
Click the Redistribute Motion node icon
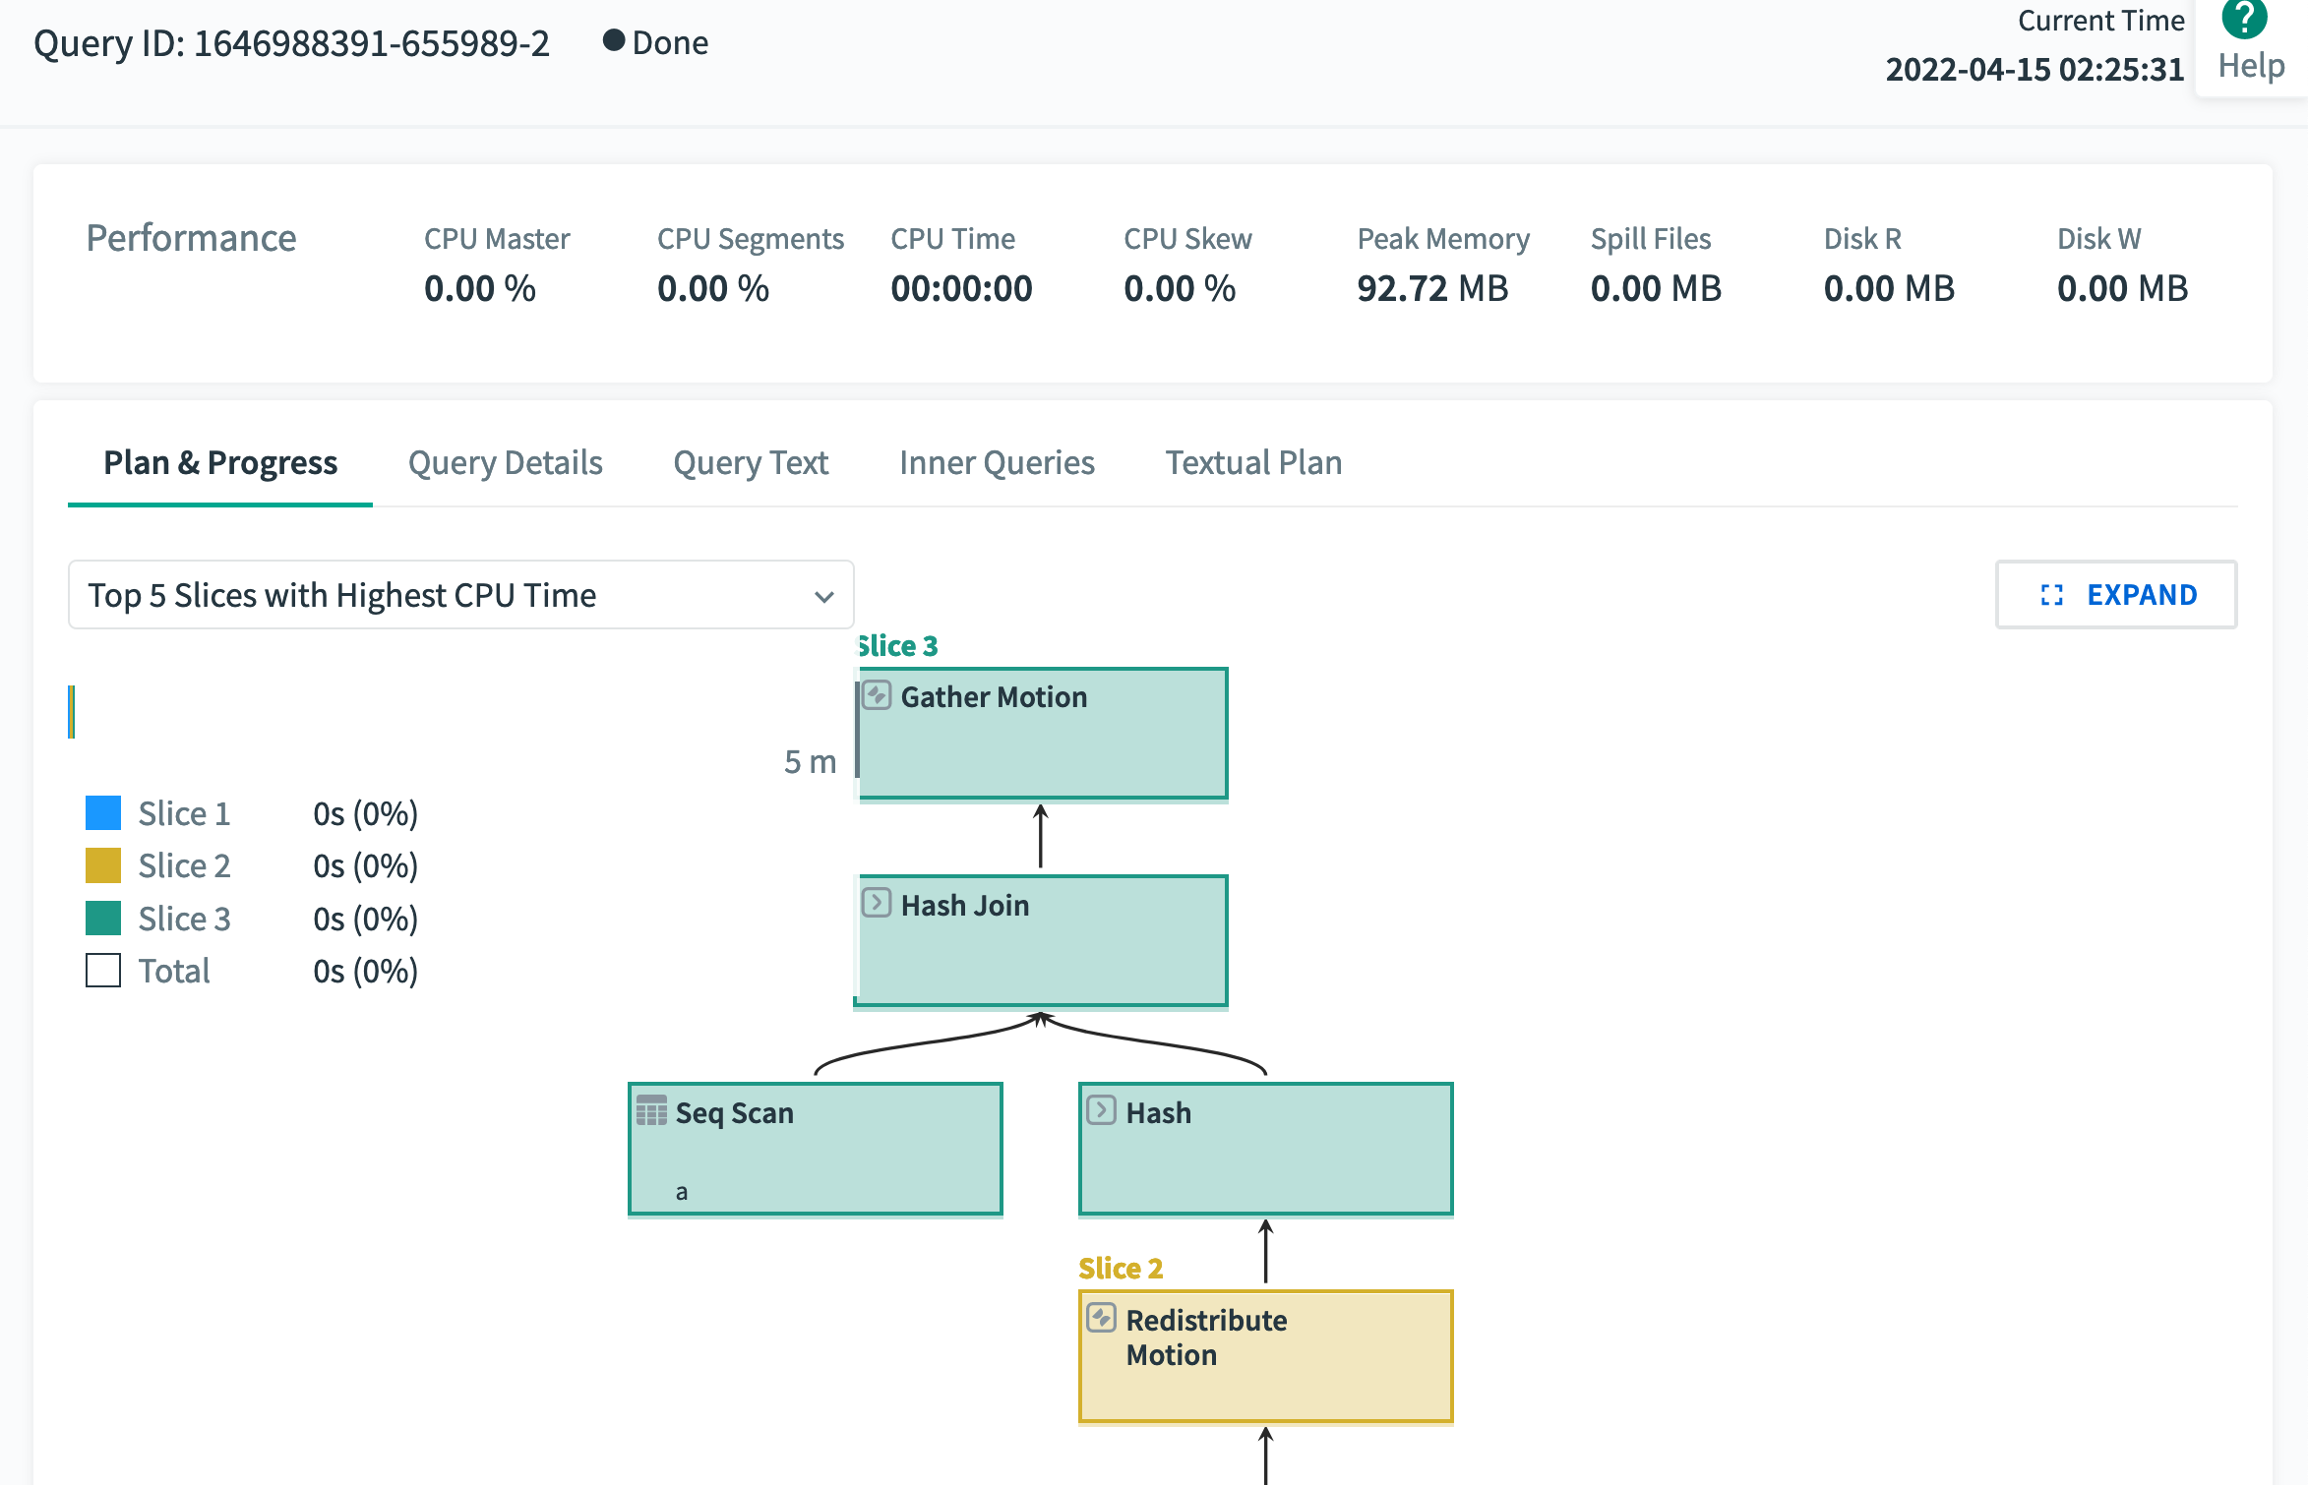point(1102,1318)
